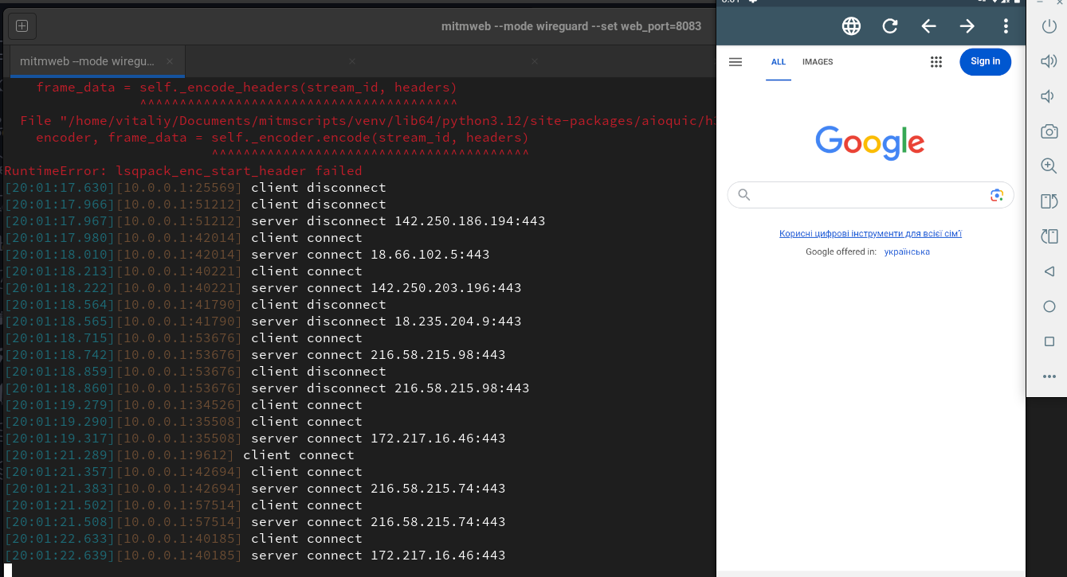Click server connect 18.66.102.5:443 log line
1067x577 pixels.
(x=247, y=255)
